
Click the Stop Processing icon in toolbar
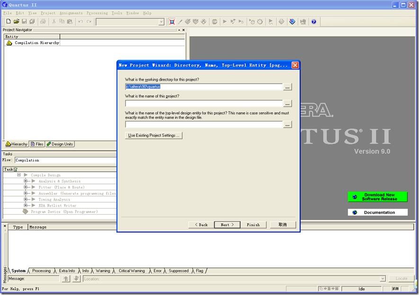(214, 22)
